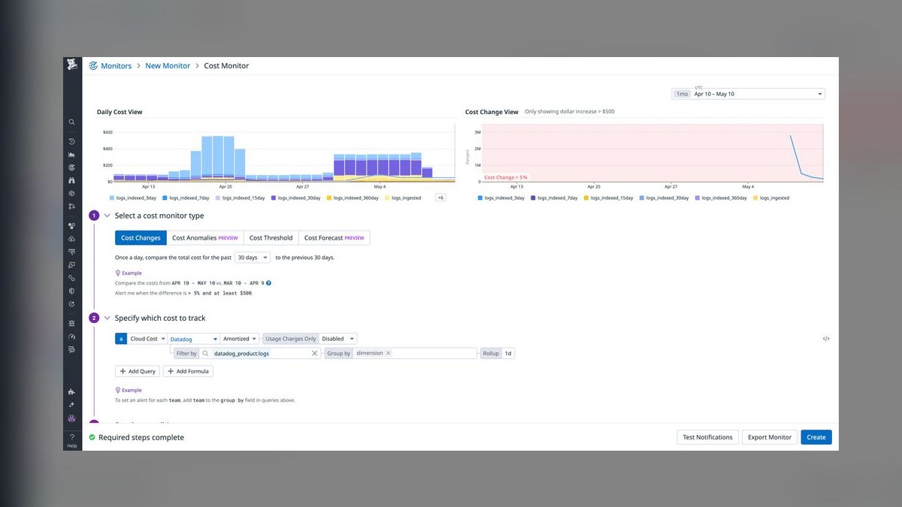
Task: Select the Cost Threshold tab
Action: 271,237
